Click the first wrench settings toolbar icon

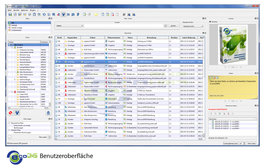(124, 15)
